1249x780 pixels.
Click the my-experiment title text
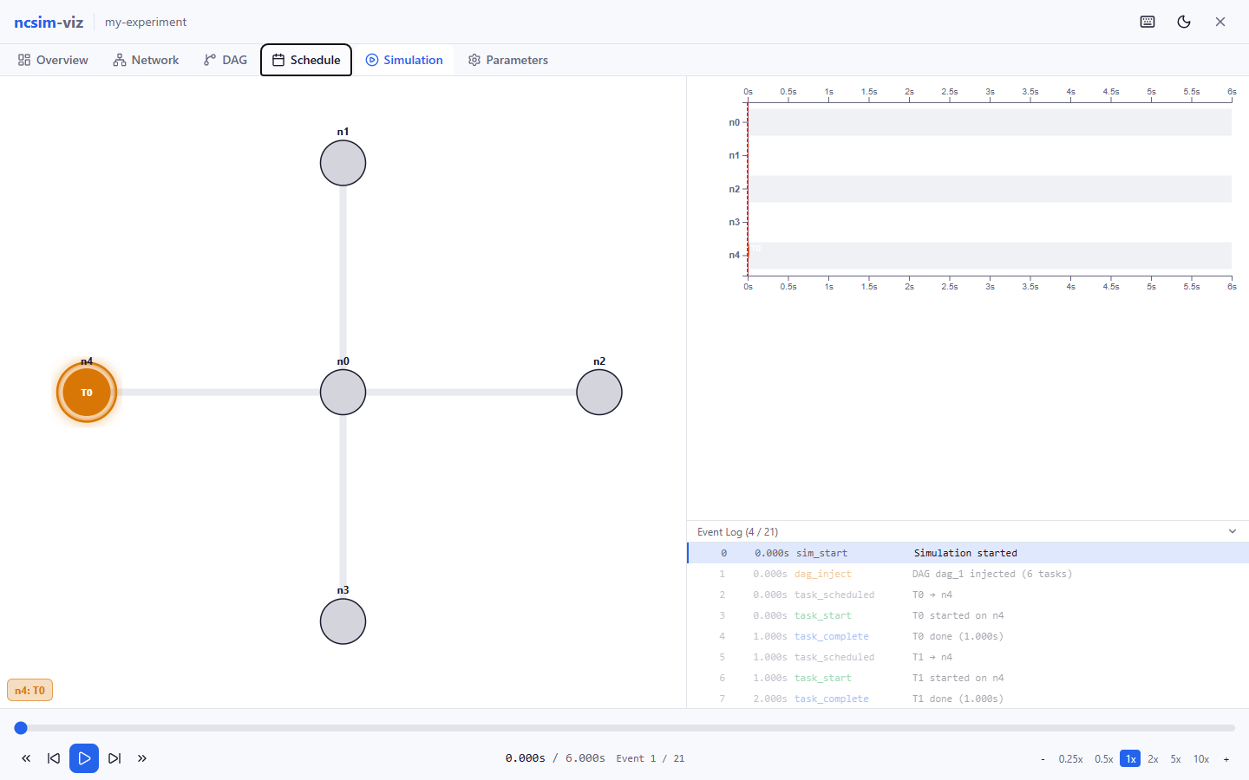[146, 23]
